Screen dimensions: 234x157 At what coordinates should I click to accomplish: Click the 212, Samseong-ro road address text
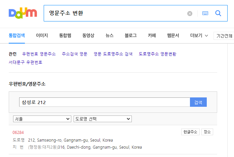[x=71, y=140]
